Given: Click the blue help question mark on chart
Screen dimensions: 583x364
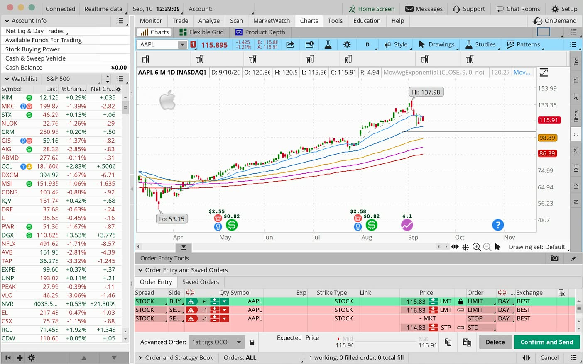Looking at the screenshot, I should point(498,225).
